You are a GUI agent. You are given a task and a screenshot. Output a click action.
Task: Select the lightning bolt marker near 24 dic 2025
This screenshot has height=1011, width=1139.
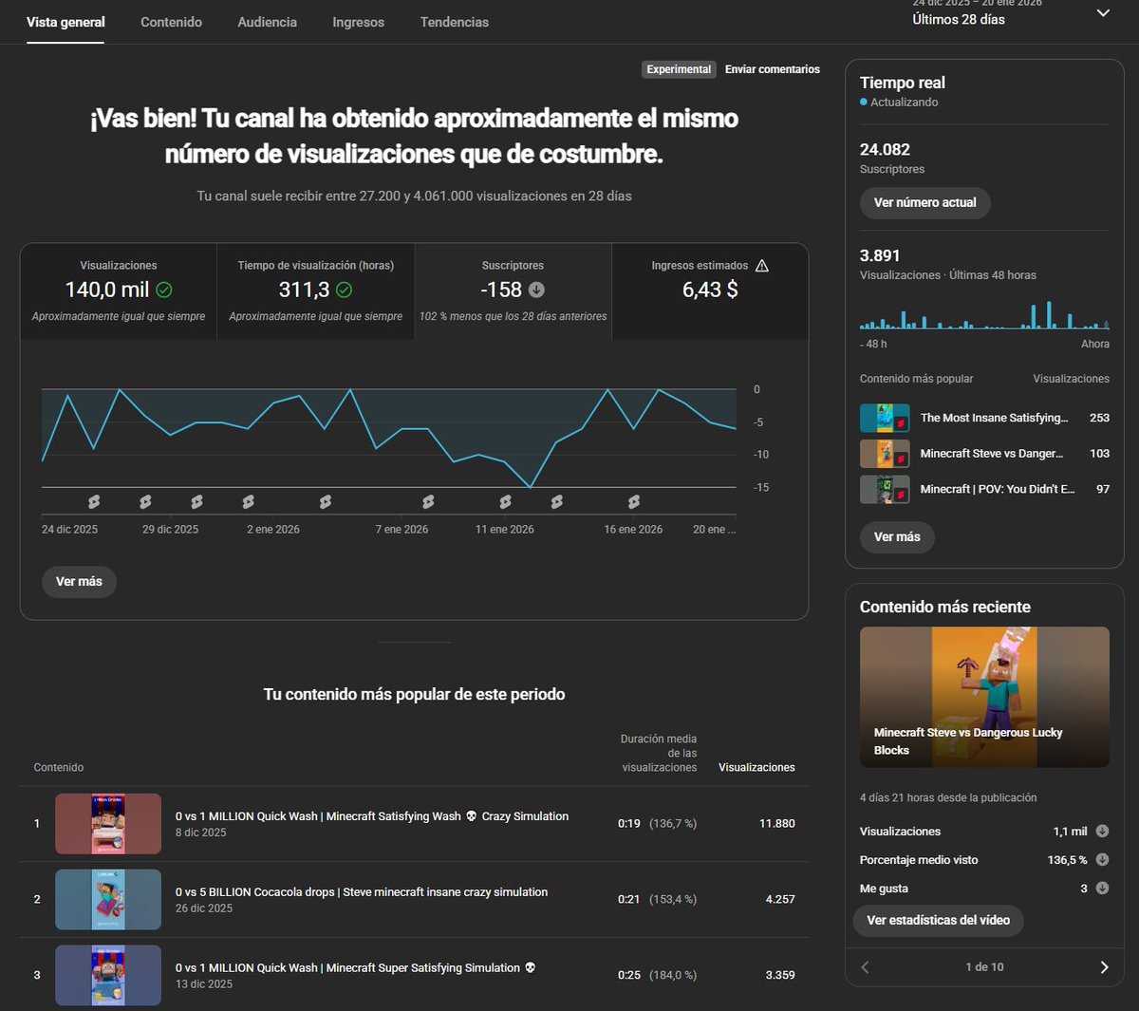click(94, 501)
